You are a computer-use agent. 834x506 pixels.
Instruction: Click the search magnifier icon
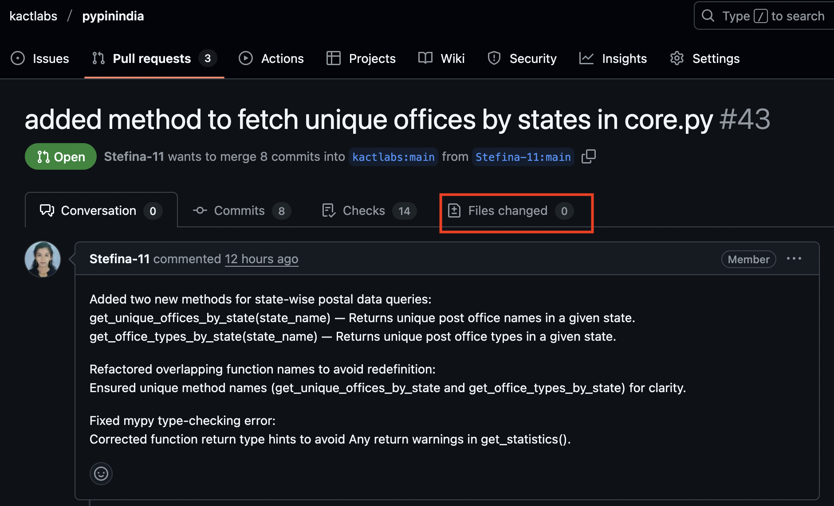point(708,16)
